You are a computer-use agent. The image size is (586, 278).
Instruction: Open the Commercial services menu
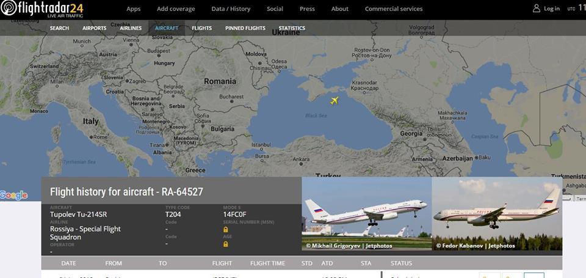[394, 9]
